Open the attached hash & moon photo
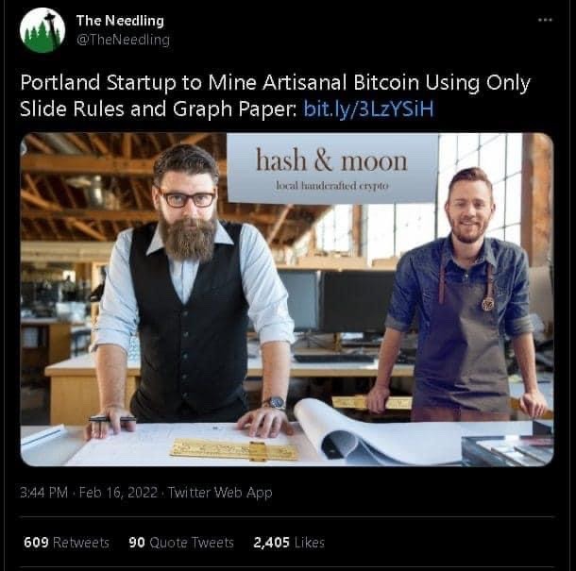Screen dimensions: 576x571 point(286,299)
